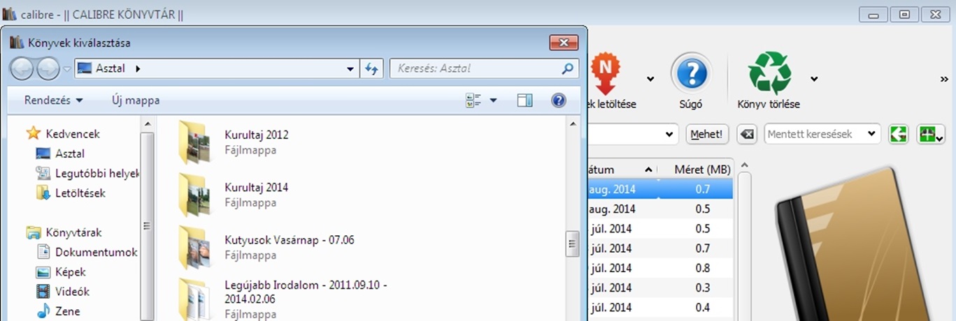Select Videók library
Image resolution: width=956 pixels, height=321 pixels.
click(x=63, y=292)
